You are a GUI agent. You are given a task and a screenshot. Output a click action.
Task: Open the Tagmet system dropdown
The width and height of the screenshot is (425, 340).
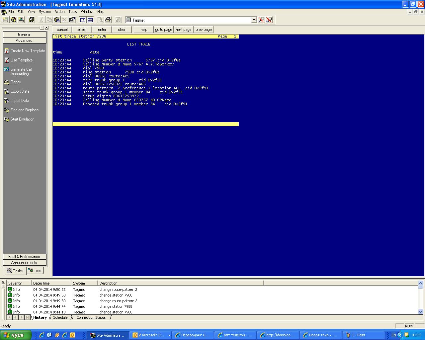254,20
